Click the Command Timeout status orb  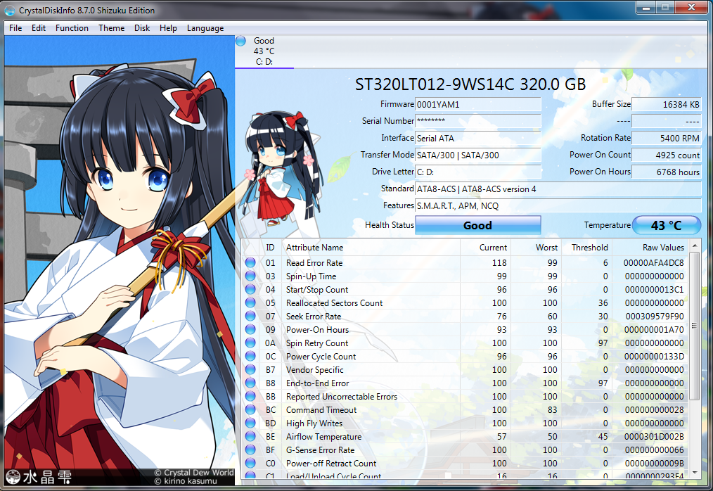click(x=250, y=409)
